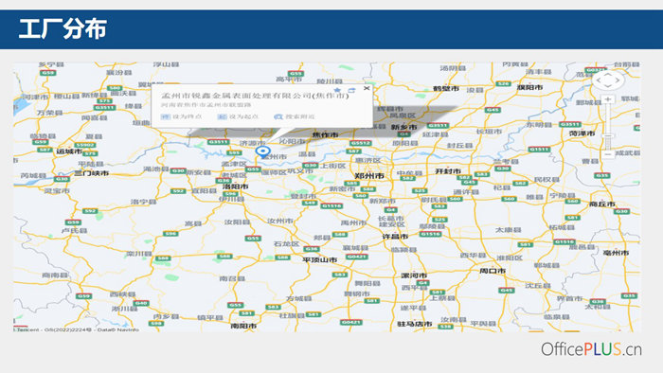Click the blue location marker near 孟州市

click(262, 151)
